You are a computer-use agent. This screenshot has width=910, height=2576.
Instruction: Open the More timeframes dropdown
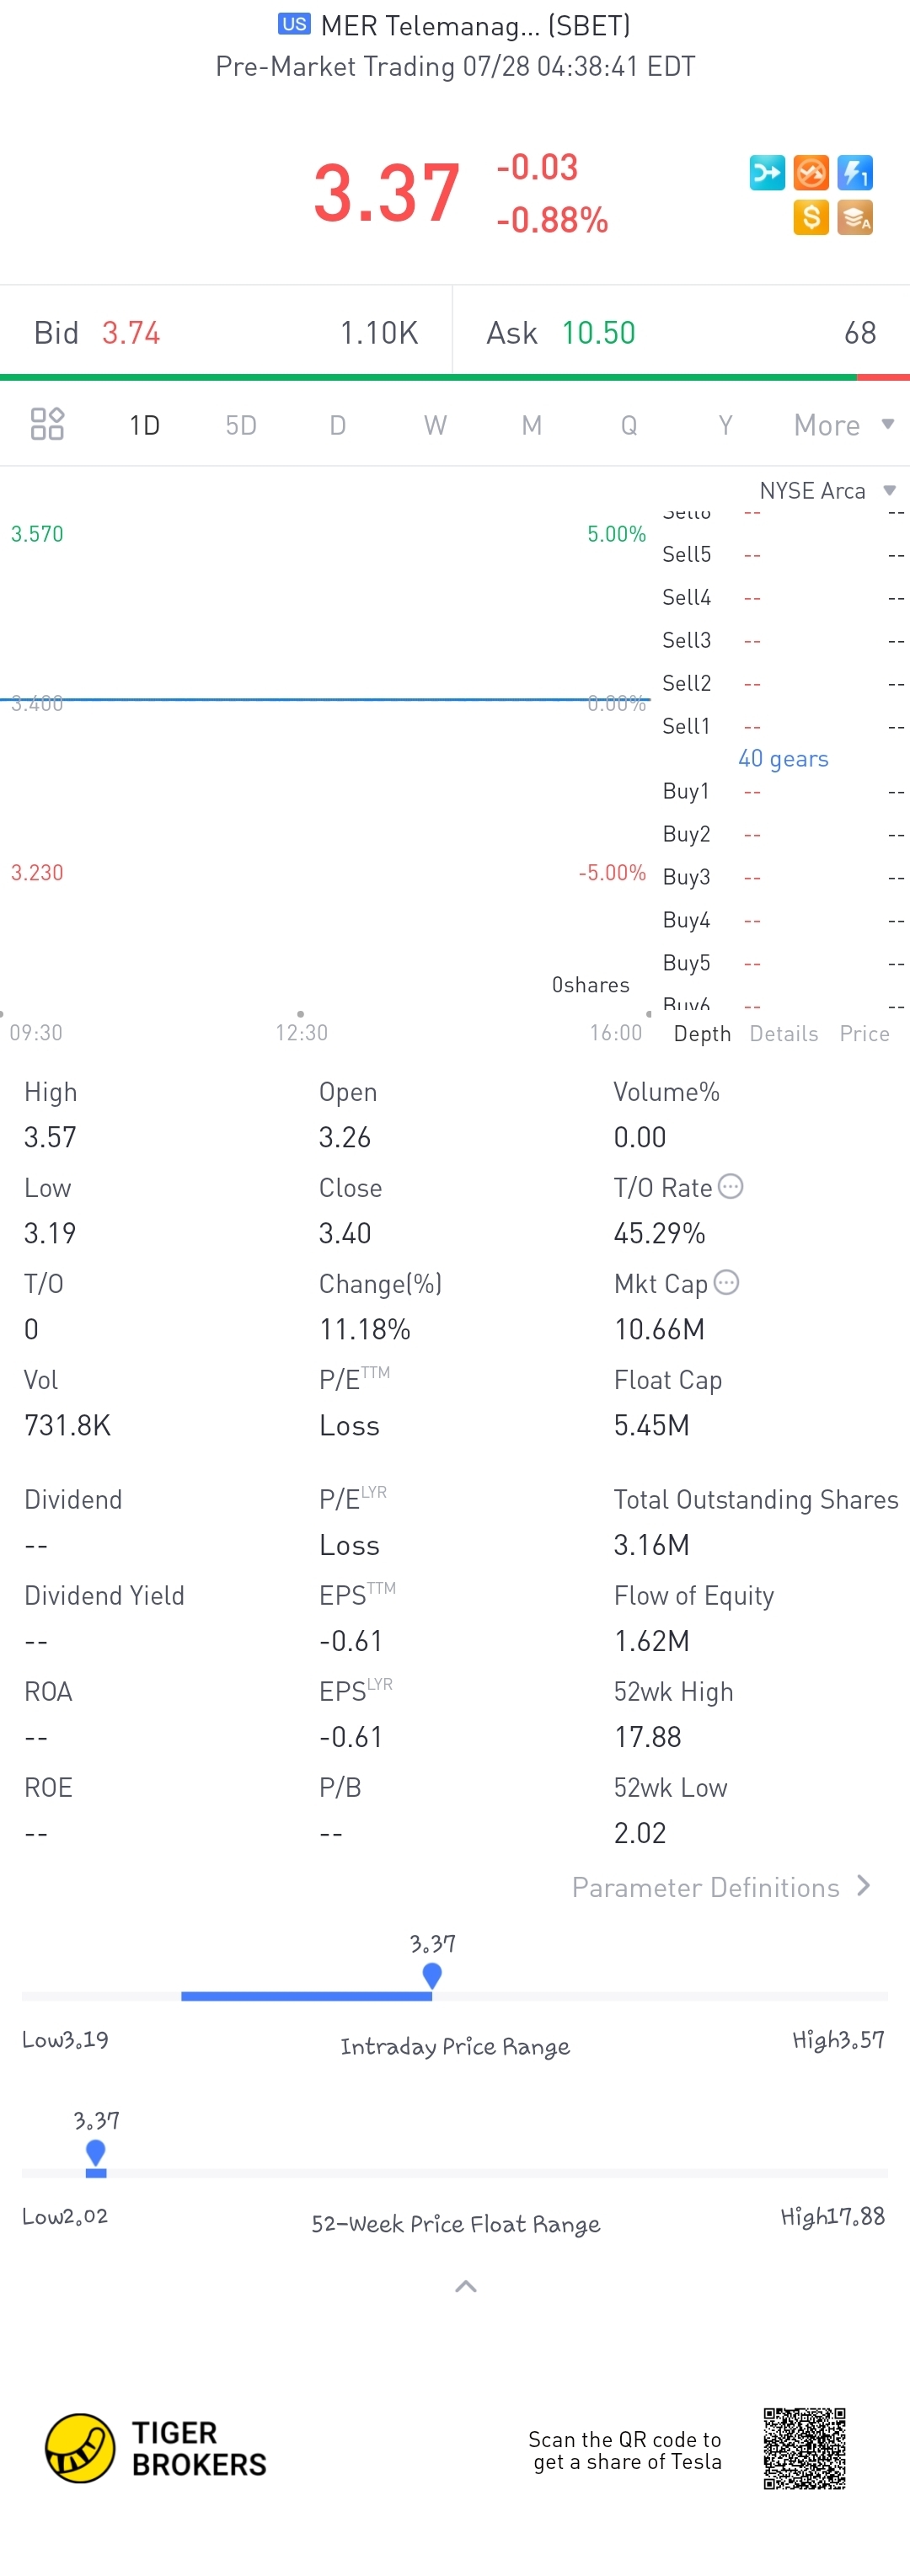pyautogui.click(x=842, y=425)
